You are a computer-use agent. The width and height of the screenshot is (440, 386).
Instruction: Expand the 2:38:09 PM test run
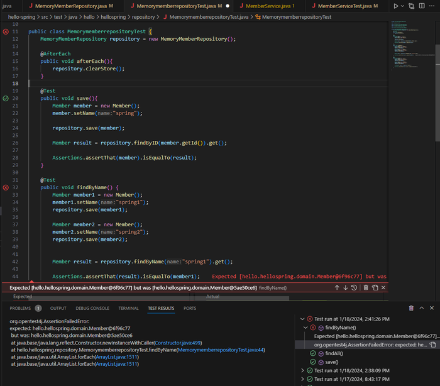[x=302, y=370]
